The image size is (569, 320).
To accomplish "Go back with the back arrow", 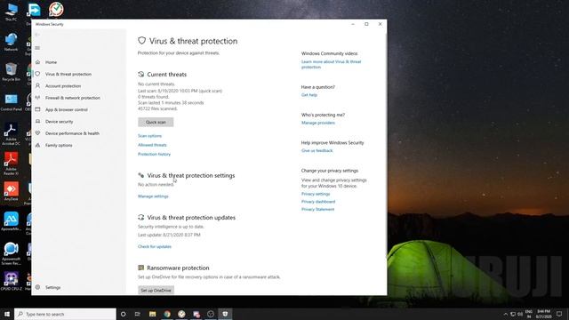I will click(37, 35).
